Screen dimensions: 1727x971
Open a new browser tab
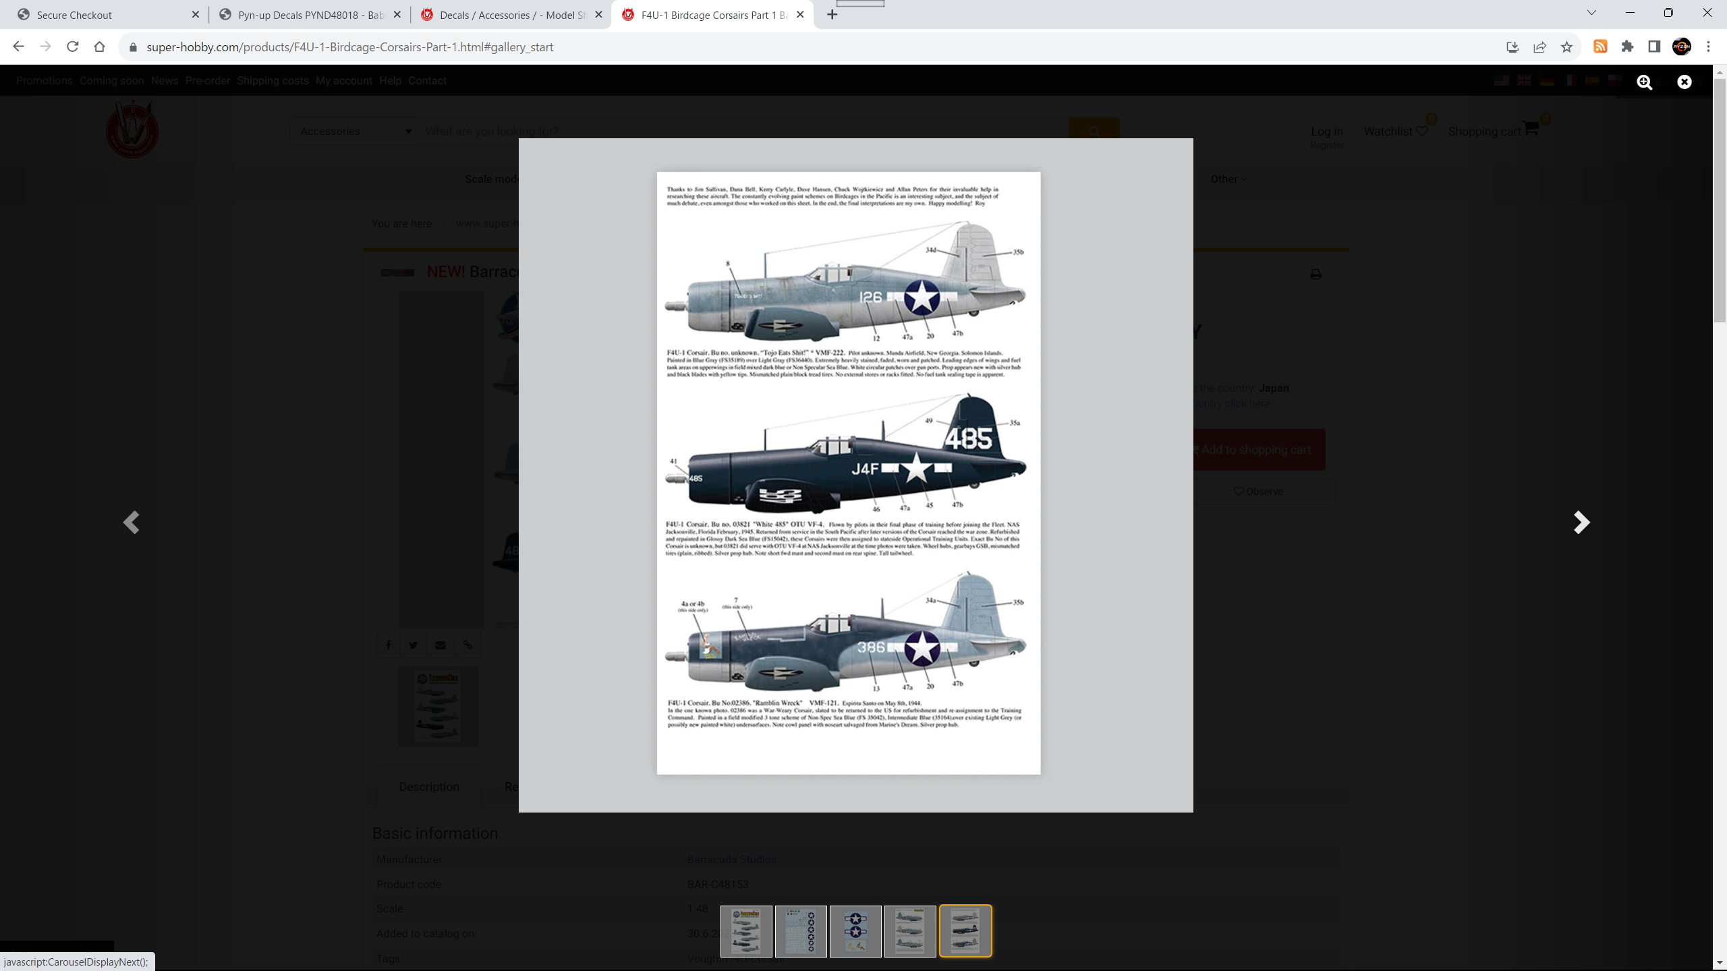[x=832, y=14]
